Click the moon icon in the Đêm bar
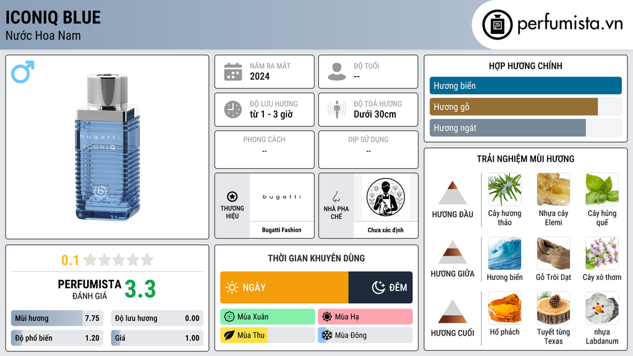The width and height of the screenshot is (633, 356). tap(378, 287)
